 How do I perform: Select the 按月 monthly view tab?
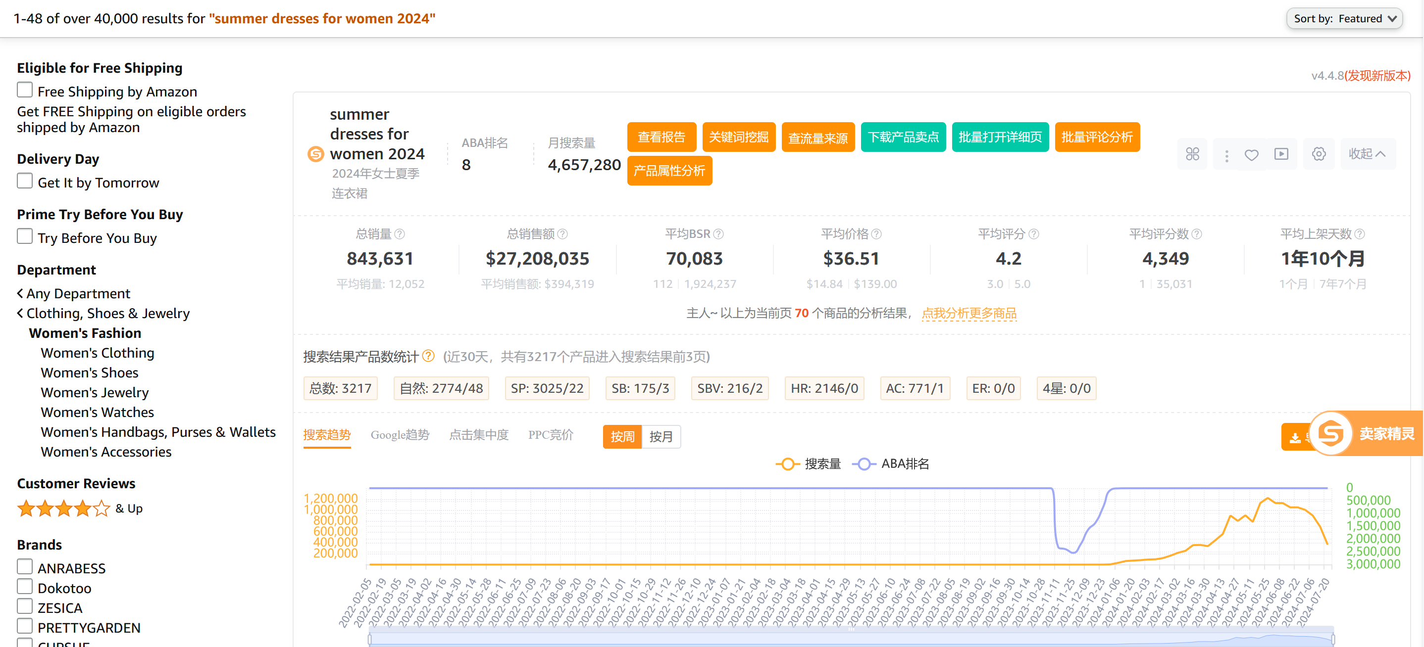[661, 437]
